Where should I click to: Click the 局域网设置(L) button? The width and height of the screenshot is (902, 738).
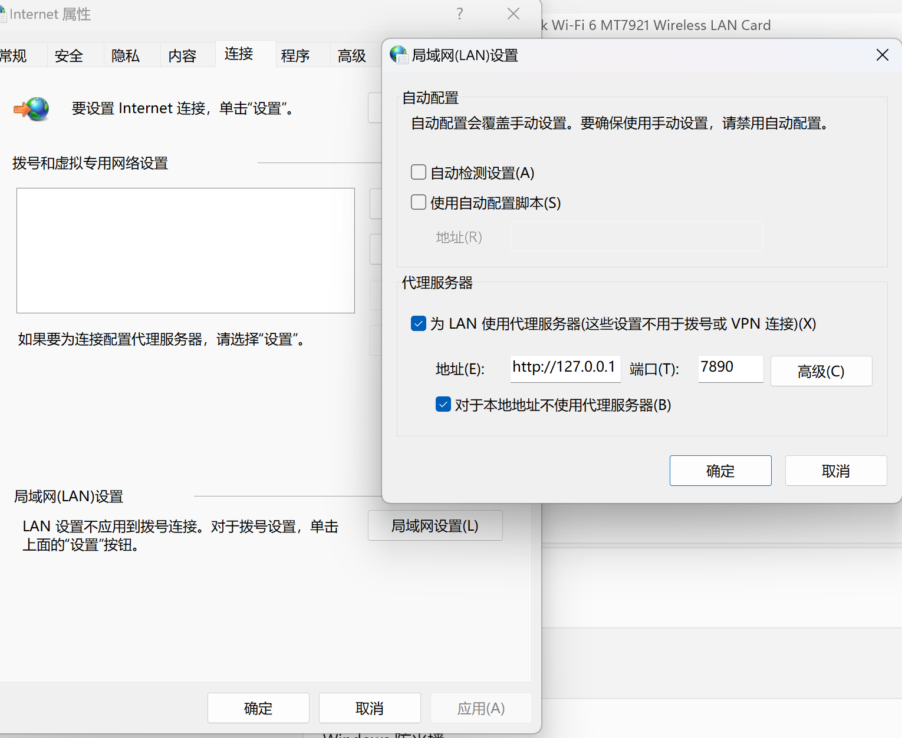[x=435, y=525]
